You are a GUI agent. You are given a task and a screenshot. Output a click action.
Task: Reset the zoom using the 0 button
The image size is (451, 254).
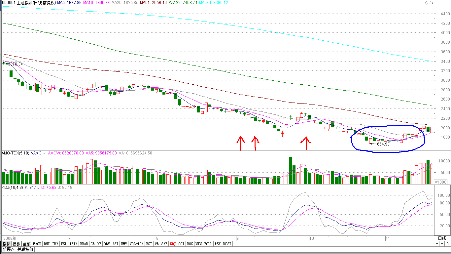tap(447, 244)
